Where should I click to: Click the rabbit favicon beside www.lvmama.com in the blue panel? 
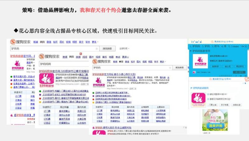click(194, 72)
